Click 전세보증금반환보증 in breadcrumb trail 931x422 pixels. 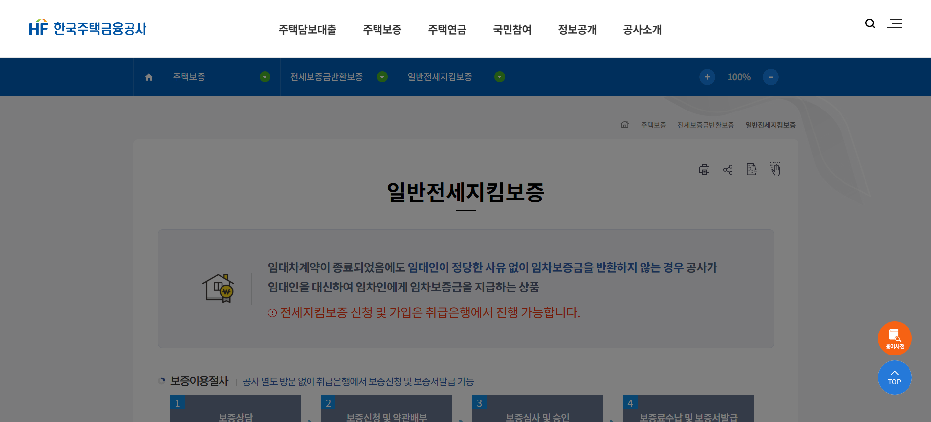pyautogui.click(x=705, y=125)
